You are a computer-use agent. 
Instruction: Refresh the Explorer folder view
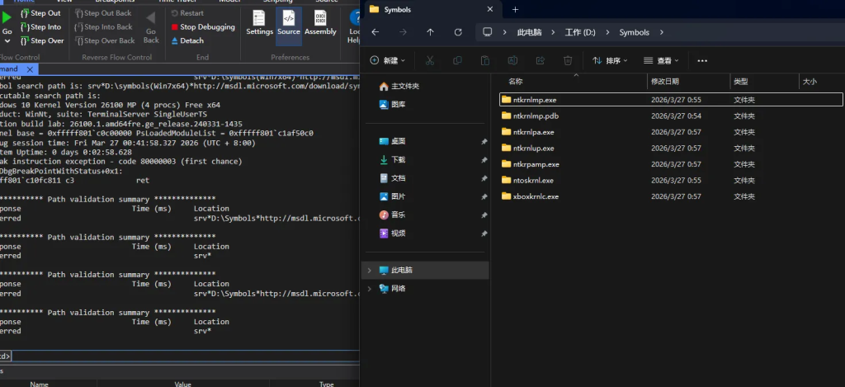(458, 32)
